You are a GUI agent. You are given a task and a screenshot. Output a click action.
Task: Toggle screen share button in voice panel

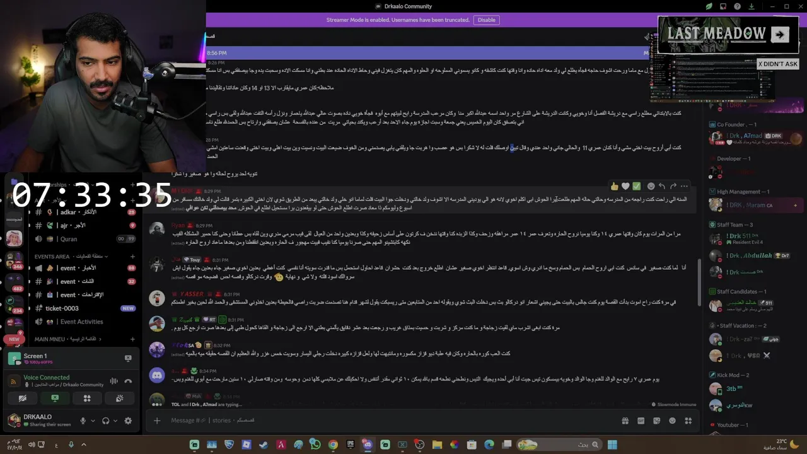click(55, 399)
